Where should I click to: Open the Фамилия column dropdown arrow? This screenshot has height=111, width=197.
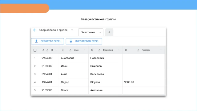(118, 50)
